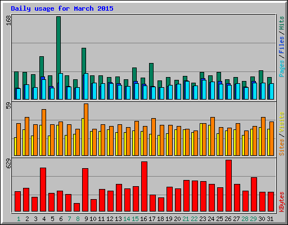Click the yellow sites bar for day 23
288x225 pixels.
coord(201,139)
